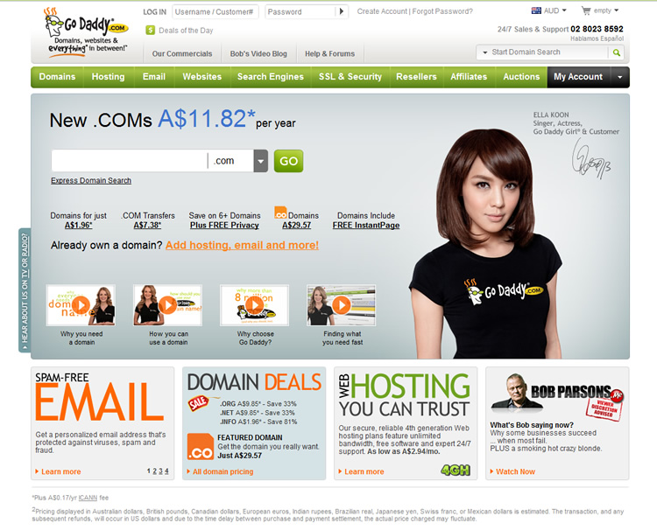Open the Our Commercials tab

[182, 53]
